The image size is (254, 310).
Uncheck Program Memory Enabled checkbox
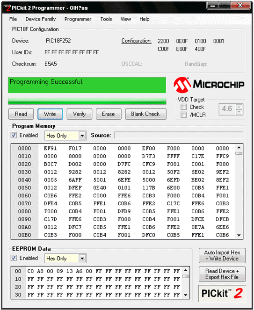point(14,135)
